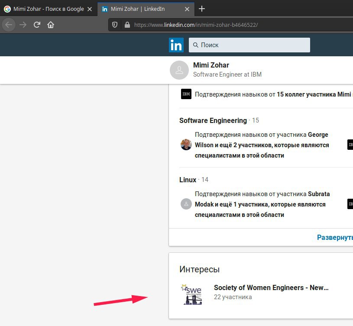Click the '22 участника' member count
The height and width of the screenshot is (326, 353).
[x=233, y=297]
